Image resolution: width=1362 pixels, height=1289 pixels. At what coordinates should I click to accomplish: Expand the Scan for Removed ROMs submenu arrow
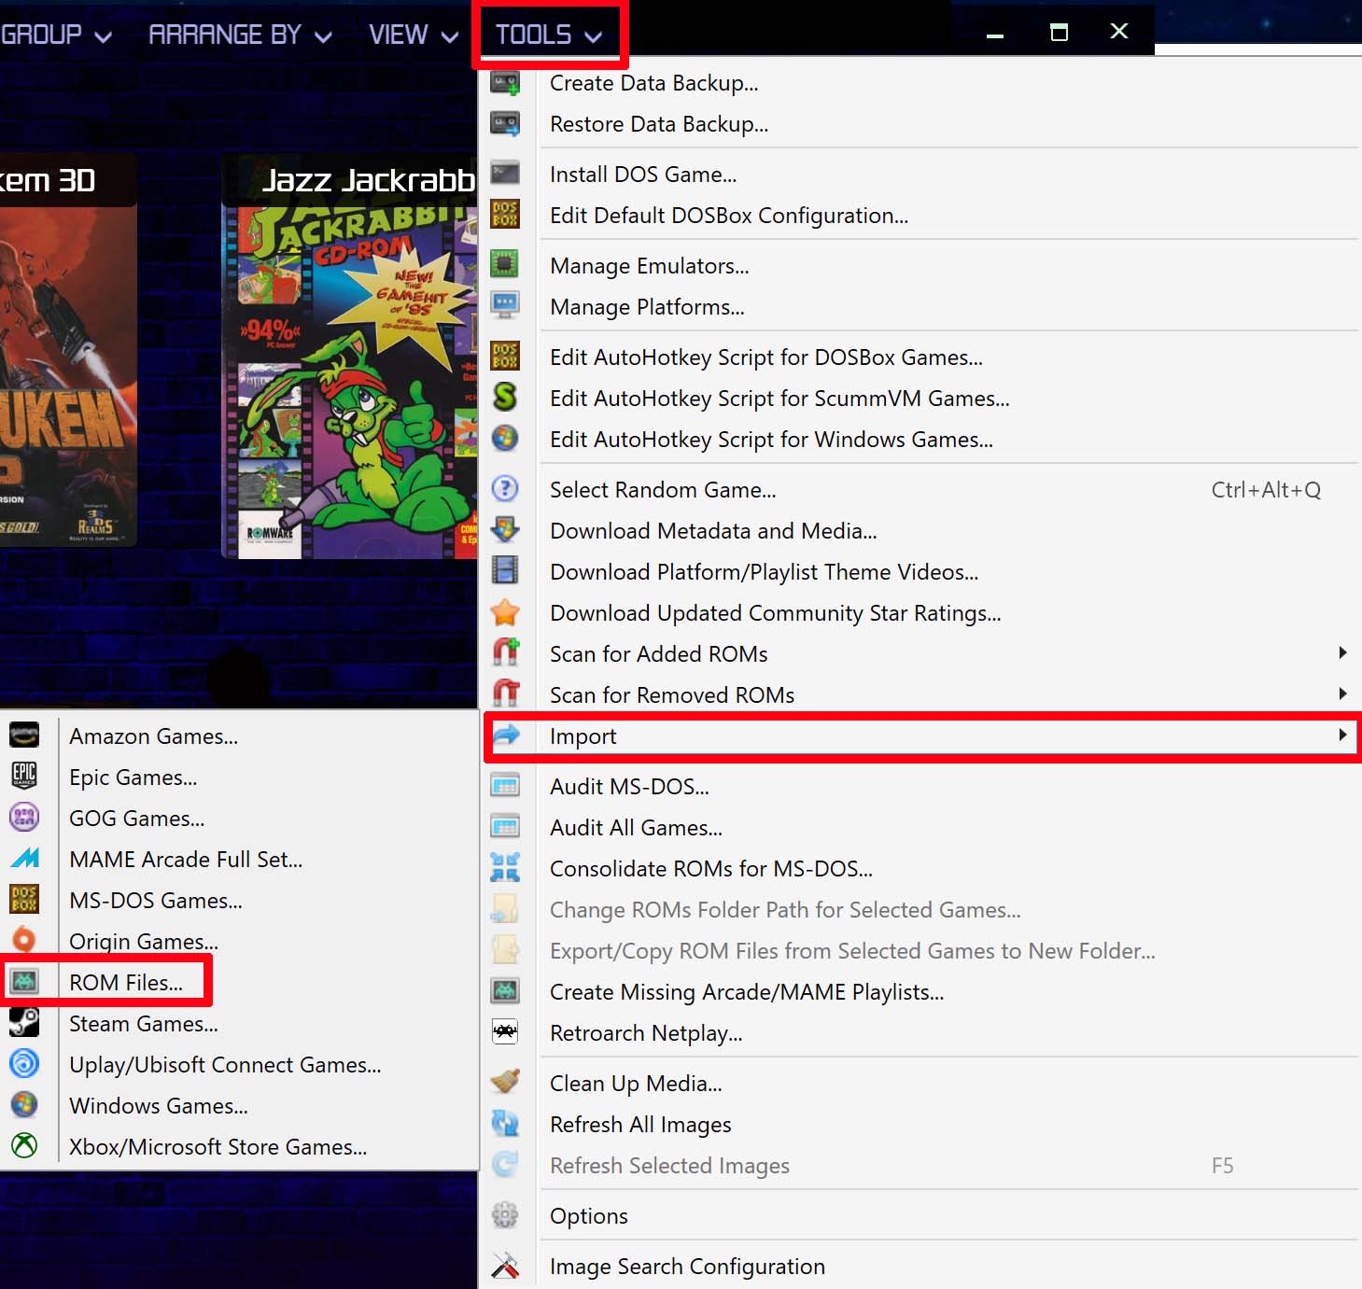pyautogui.click(x=1342, y=694)
